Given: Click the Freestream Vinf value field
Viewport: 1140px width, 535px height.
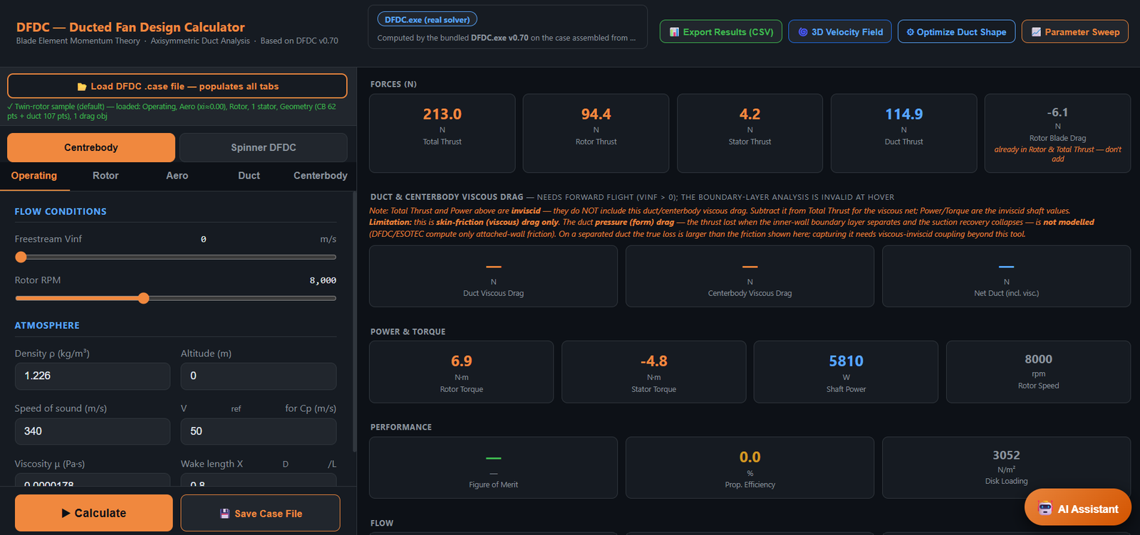Looking at the screenshot, I should pos(204,239).
